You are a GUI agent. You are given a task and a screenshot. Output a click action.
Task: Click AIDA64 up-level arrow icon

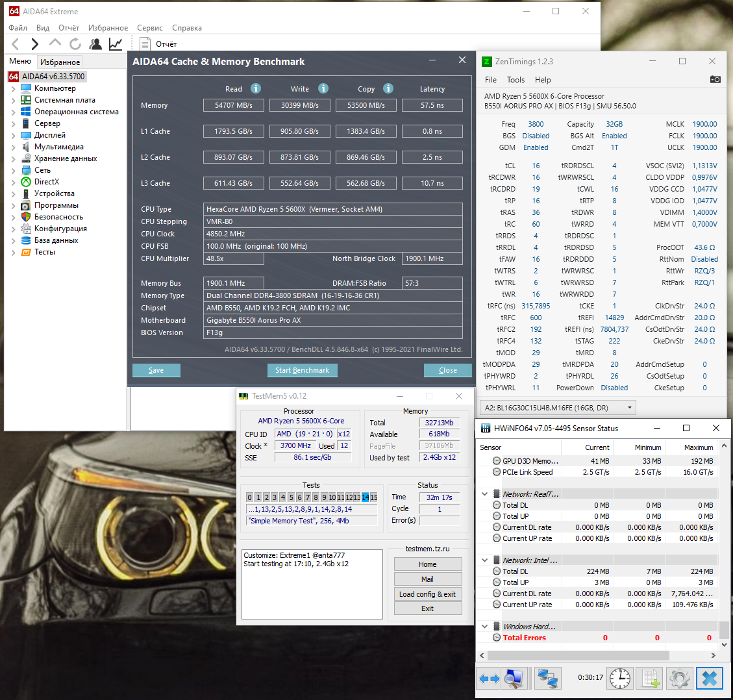[55, 43]
